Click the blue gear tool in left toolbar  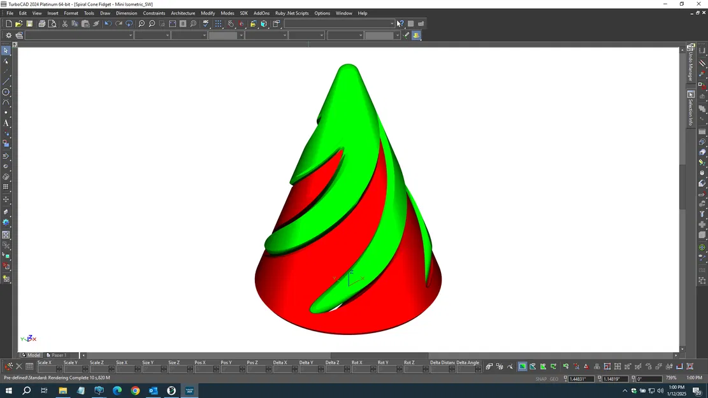click(6, 222)
